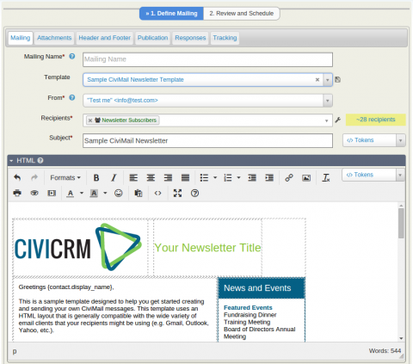Open subject Tokens dropdown
Image resolution: width=413 pixels, height=364 pixels.
point(374,140)
